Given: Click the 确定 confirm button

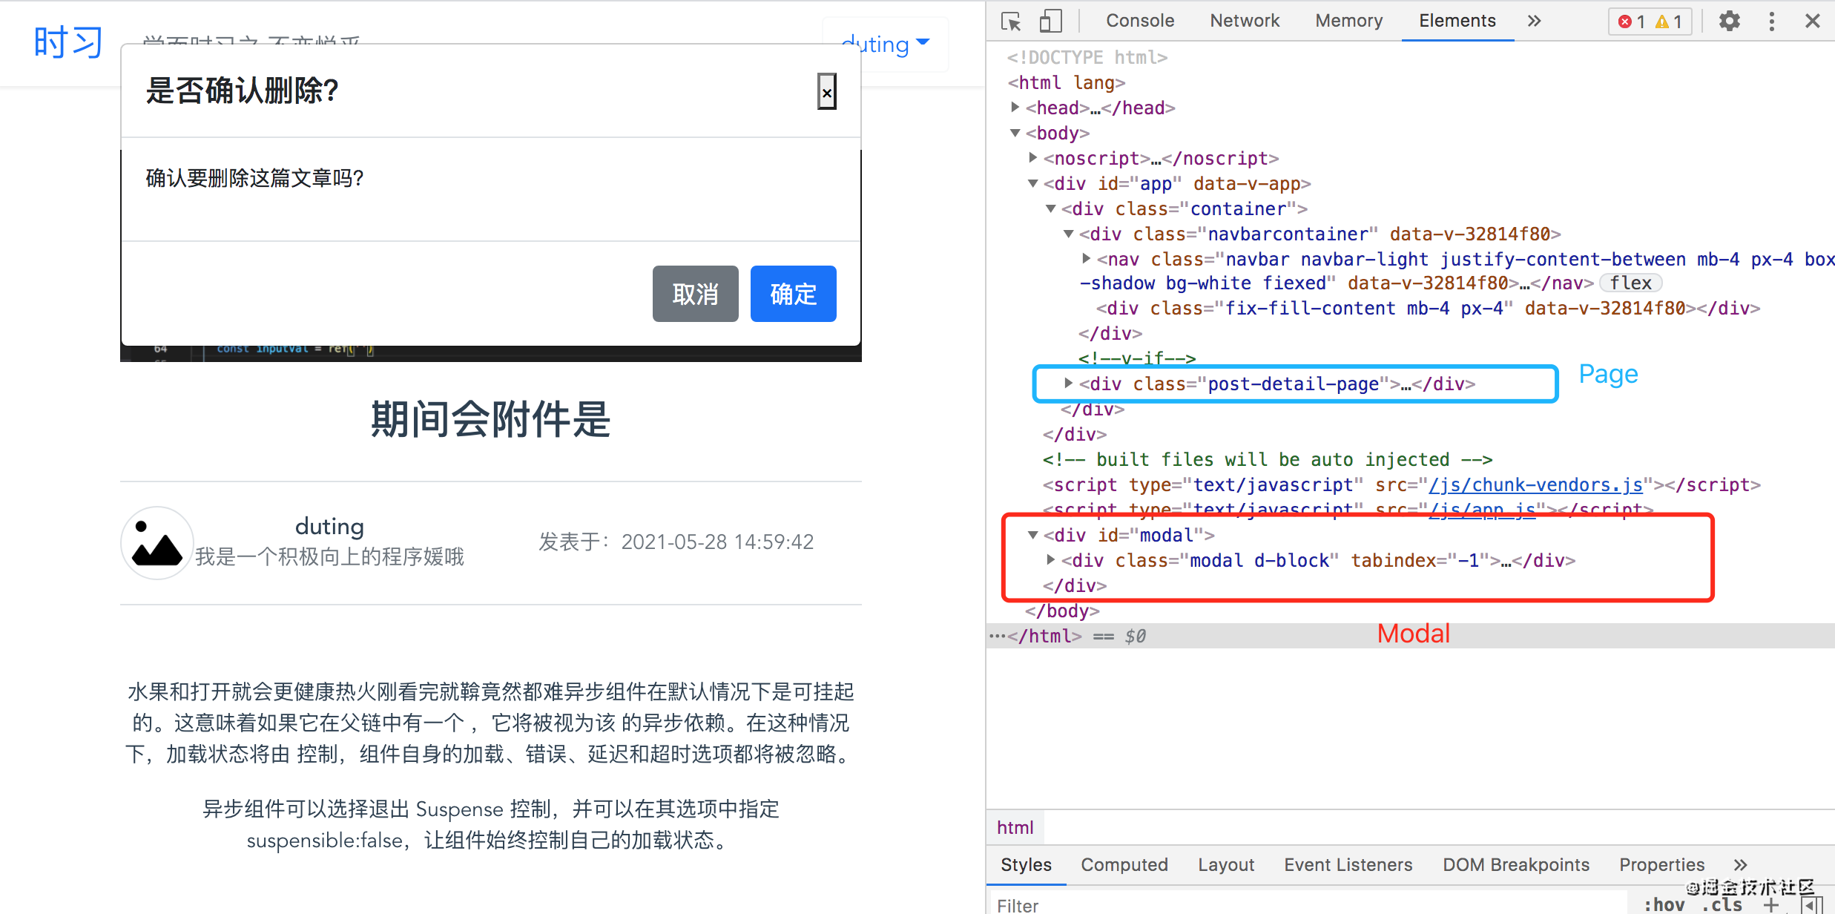Looking at the screenshot, I should coord(794,294).
